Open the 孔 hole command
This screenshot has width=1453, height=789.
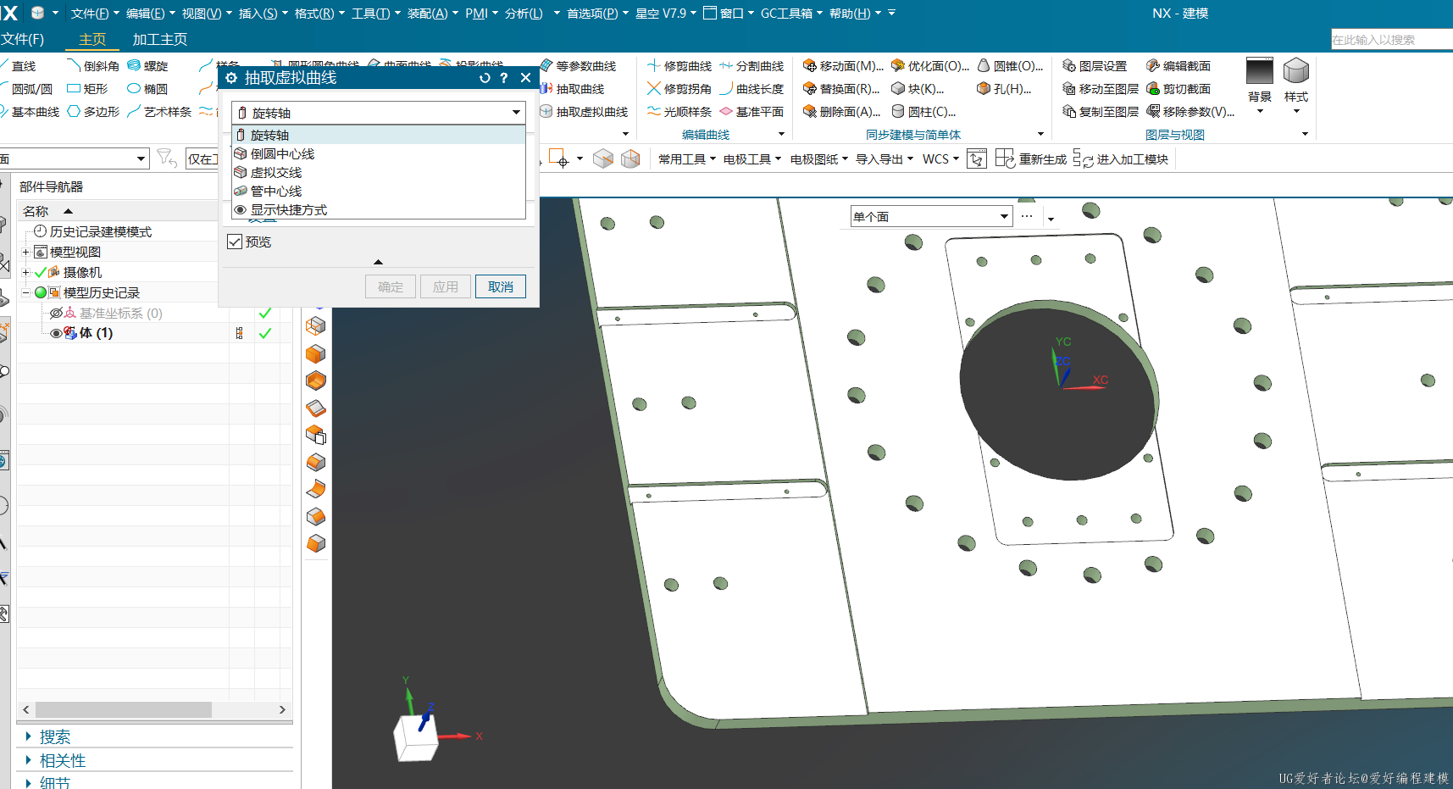[1004, 89]
